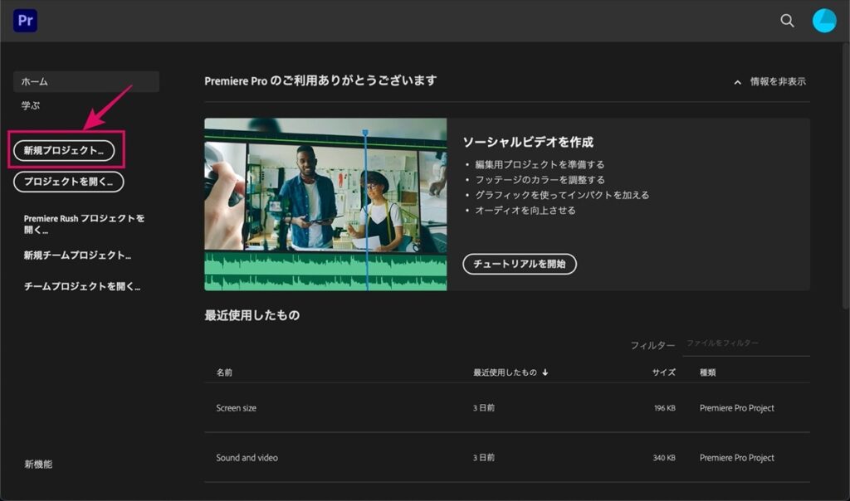Screen dimensions: 850x501
Task: Click チームプロジェクトを開く link
Action: (82, 286)
